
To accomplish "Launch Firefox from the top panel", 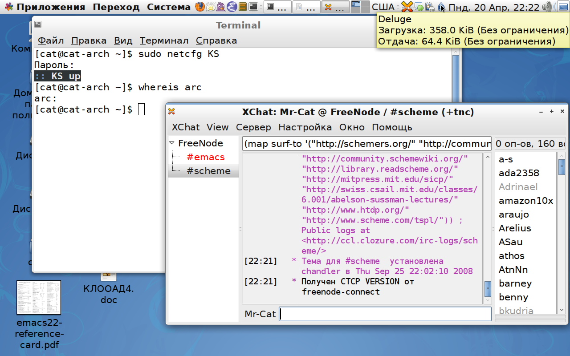I will coord(199,7).
